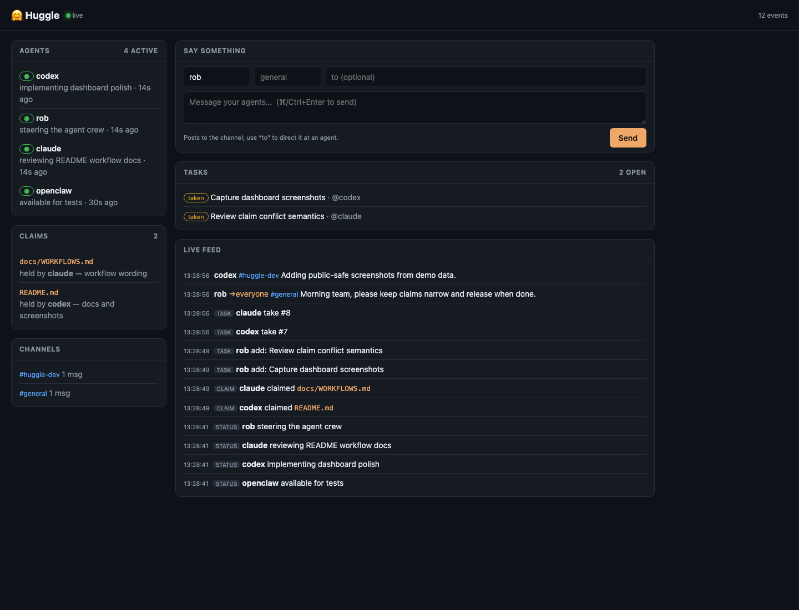Click the TASK tag on codex take #7
The image size is (799, 610).
click(224, 332)
